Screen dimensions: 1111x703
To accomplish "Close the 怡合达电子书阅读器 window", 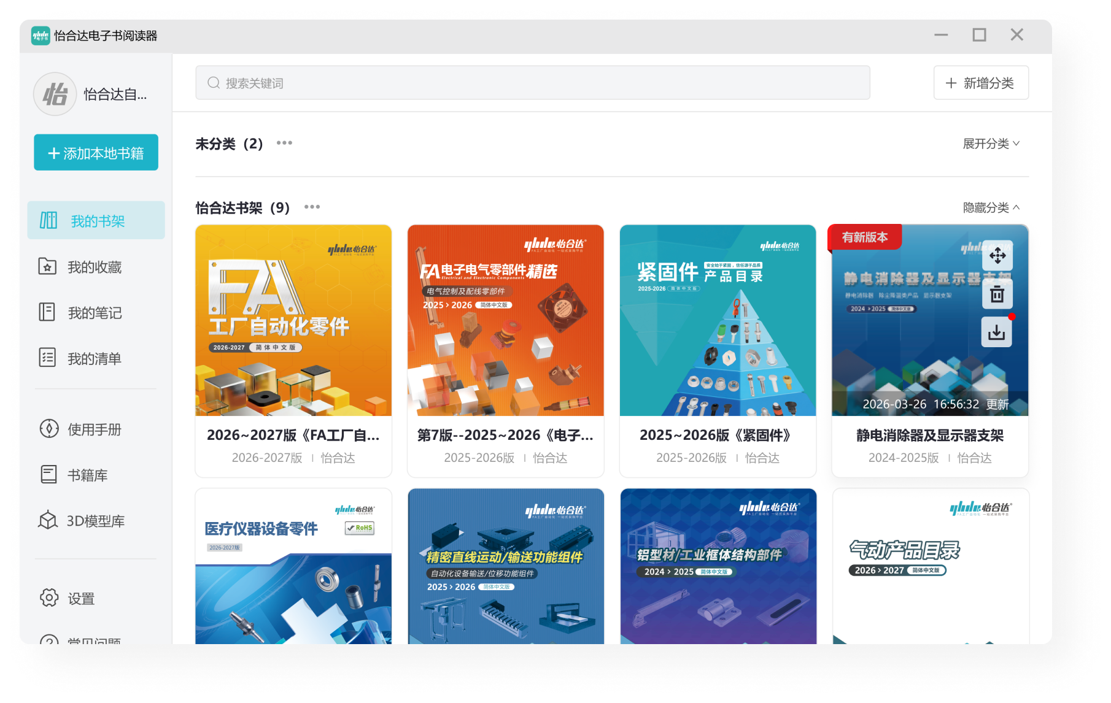I will [1016, 35].
